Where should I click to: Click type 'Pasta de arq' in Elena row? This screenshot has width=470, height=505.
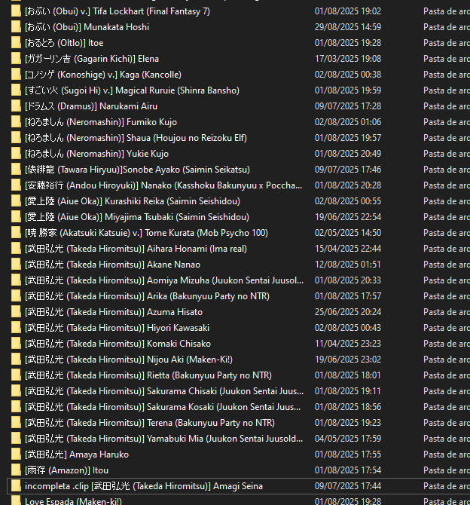coord(447,59)
